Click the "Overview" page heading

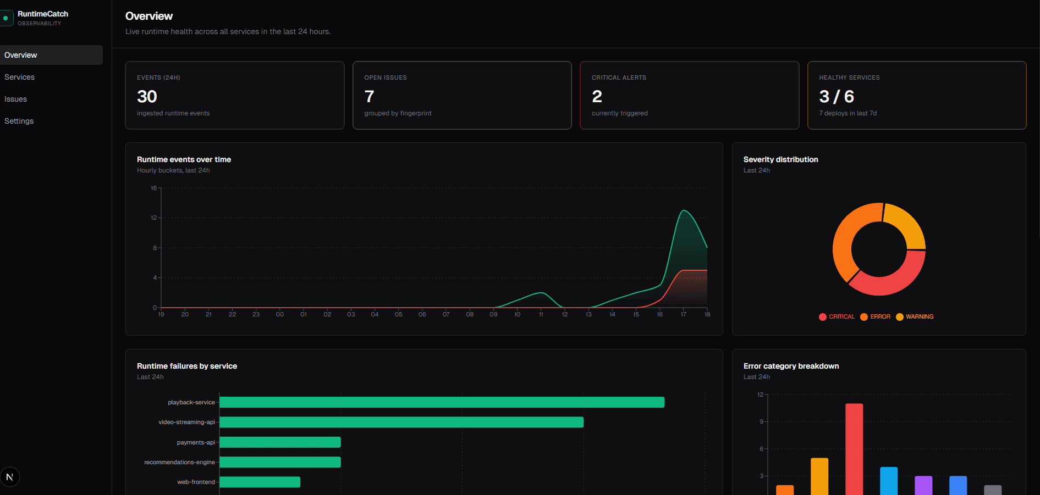pyautogui.click(x=149, y=16)
